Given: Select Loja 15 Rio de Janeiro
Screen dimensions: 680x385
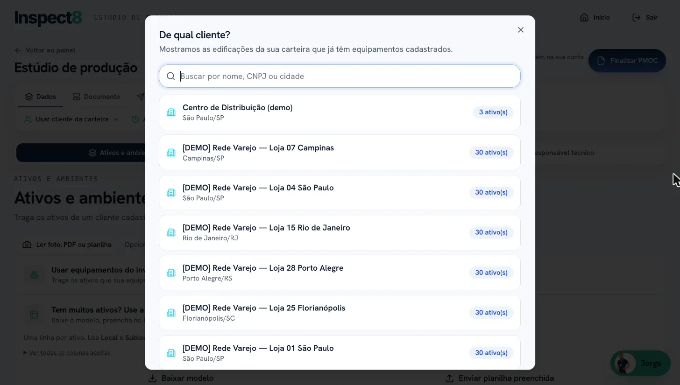Looking at the screenshot, I should [x=340, y=233].
